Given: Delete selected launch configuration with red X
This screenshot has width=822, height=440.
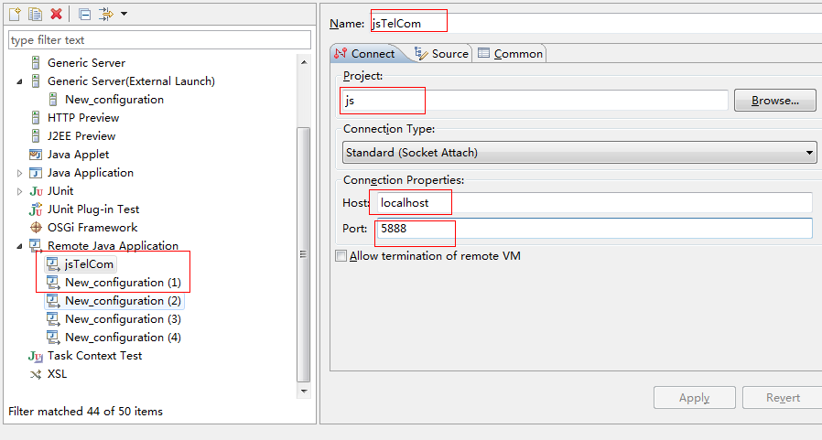Looking at the screenshot, I should (56, 14).
